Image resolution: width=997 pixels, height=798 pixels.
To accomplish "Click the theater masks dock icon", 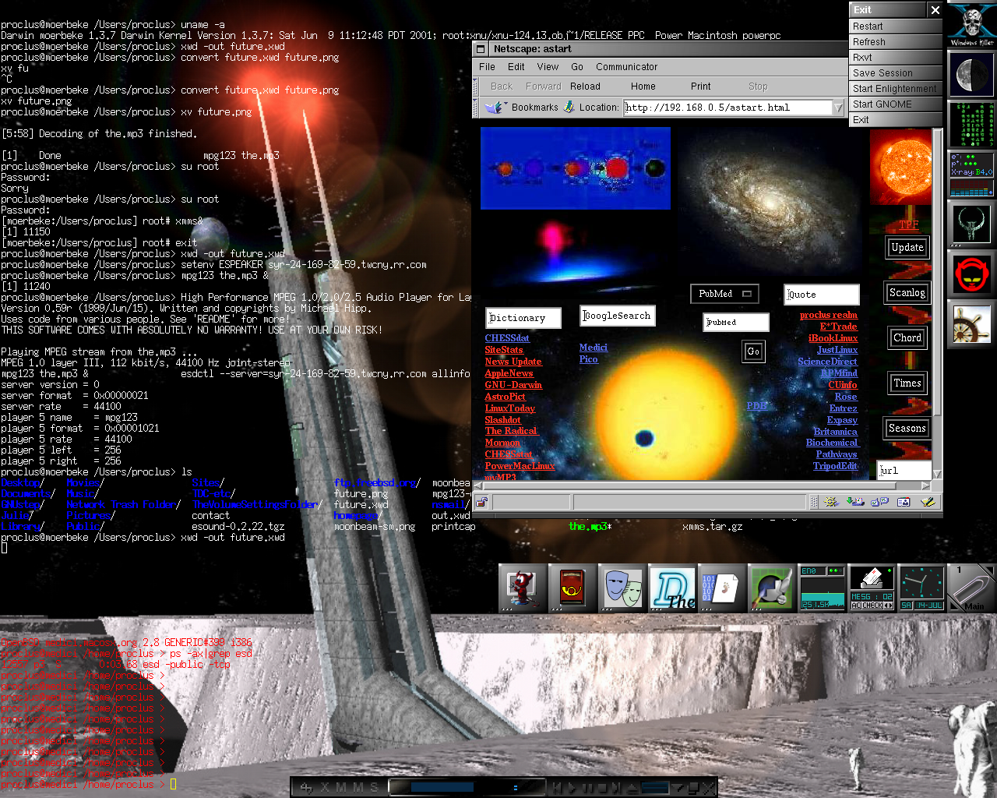I will point(622,588).
